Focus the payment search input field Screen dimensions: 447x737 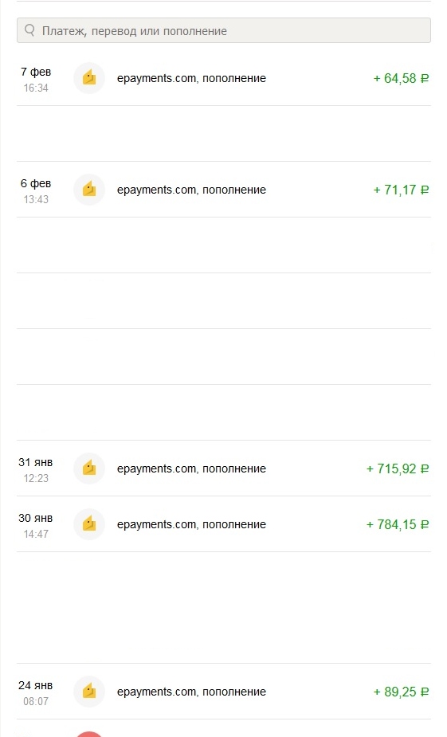pos(224,30)
